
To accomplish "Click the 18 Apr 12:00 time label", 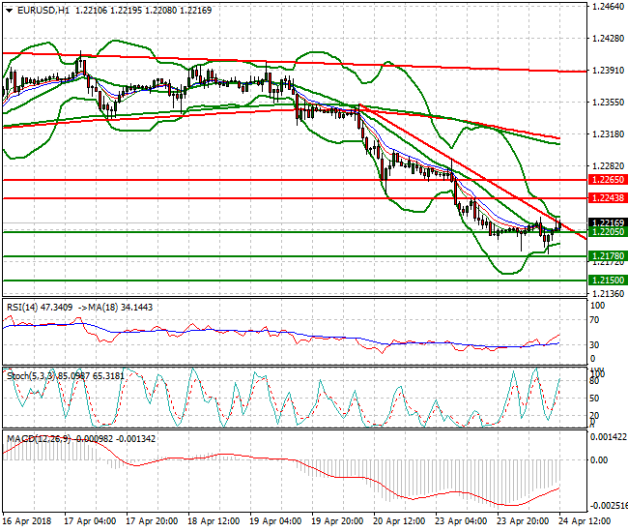I will (x=214, y=521).
